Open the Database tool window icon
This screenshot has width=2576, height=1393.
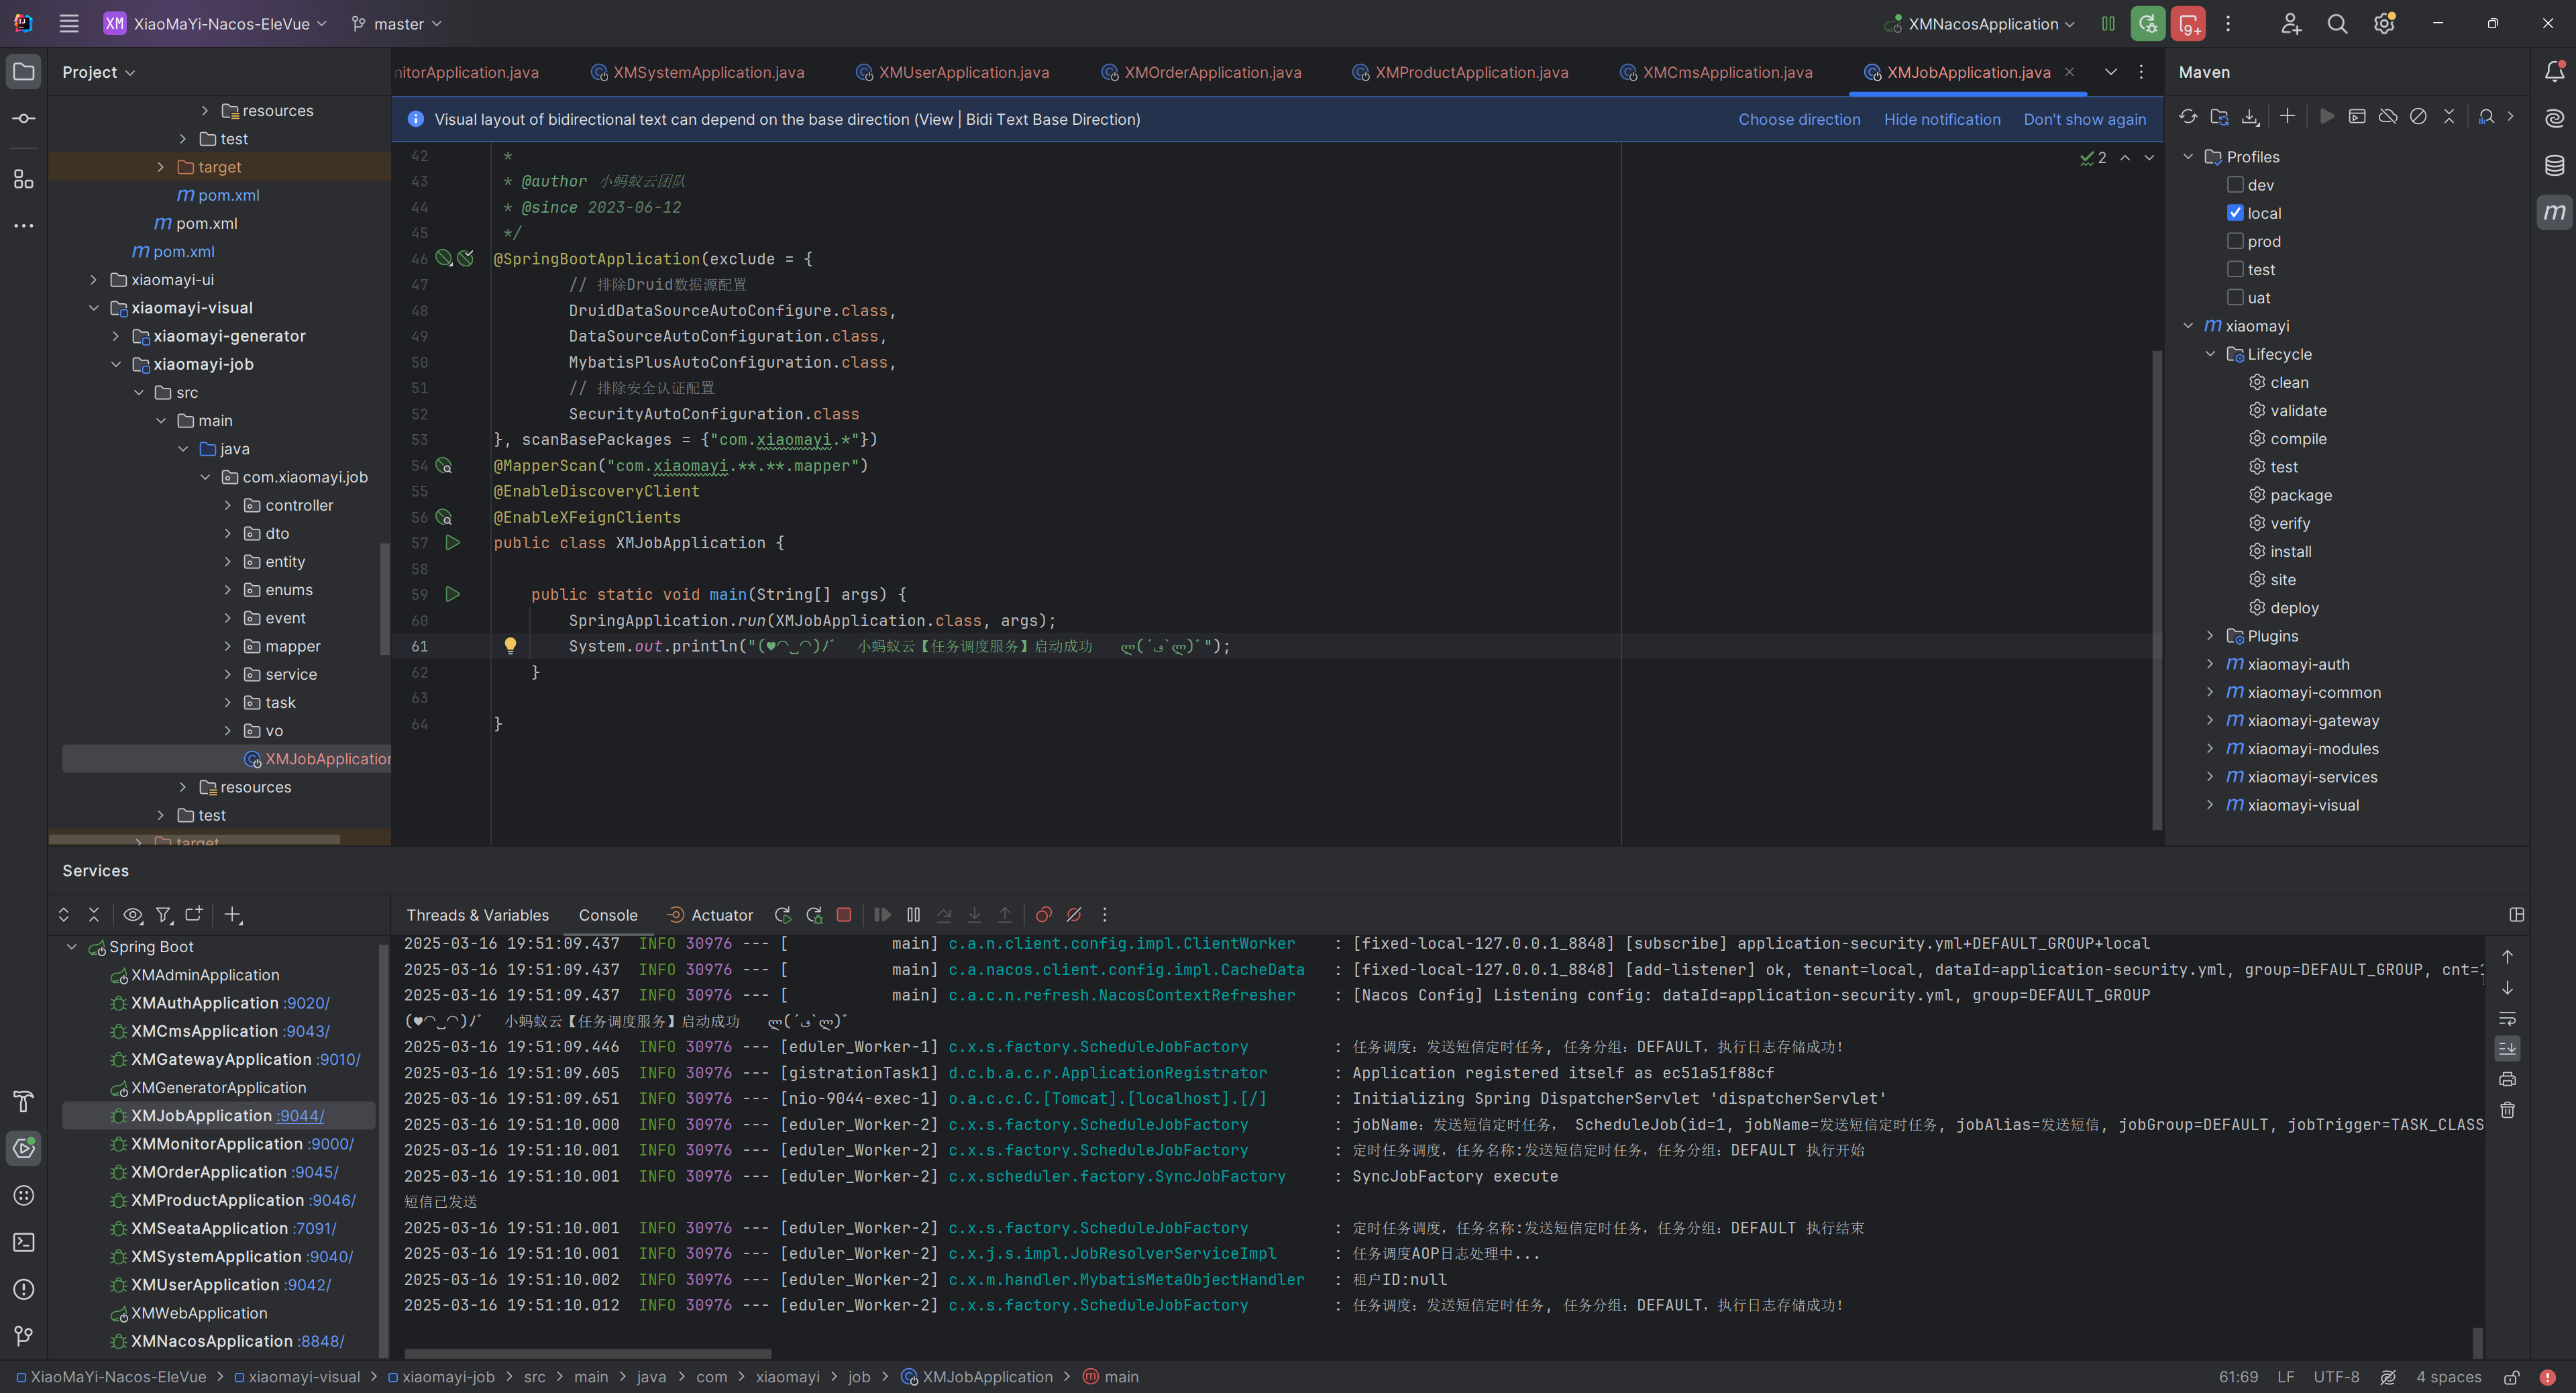coord(2554,165)
